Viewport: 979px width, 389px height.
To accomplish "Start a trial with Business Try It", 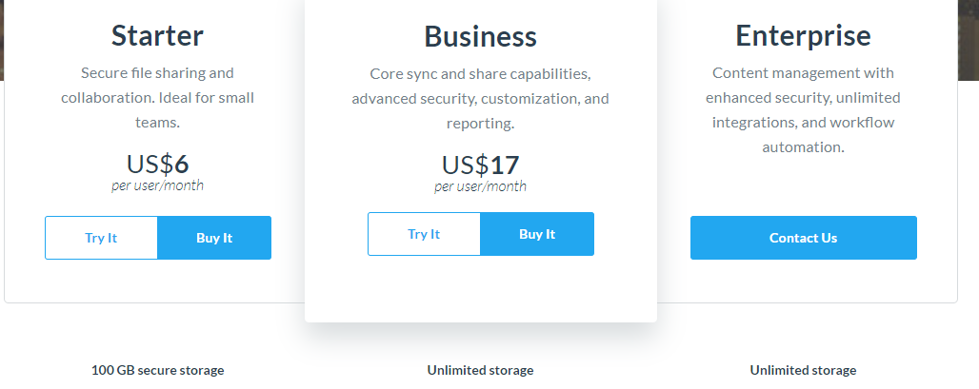I will (x=424, y=234).
